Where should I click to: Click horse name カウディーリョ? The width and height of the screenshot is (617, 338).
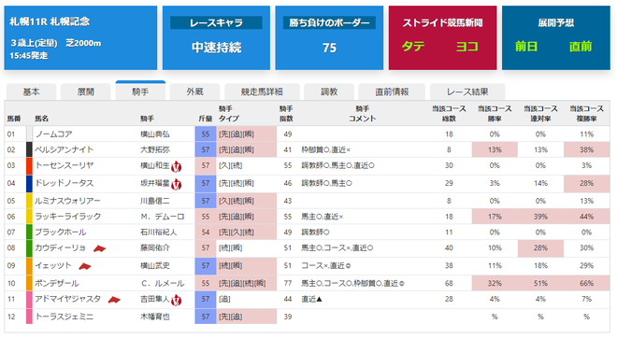pos(60,248)
